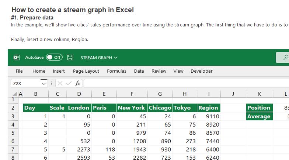Click the New York cell with 979

132,133
